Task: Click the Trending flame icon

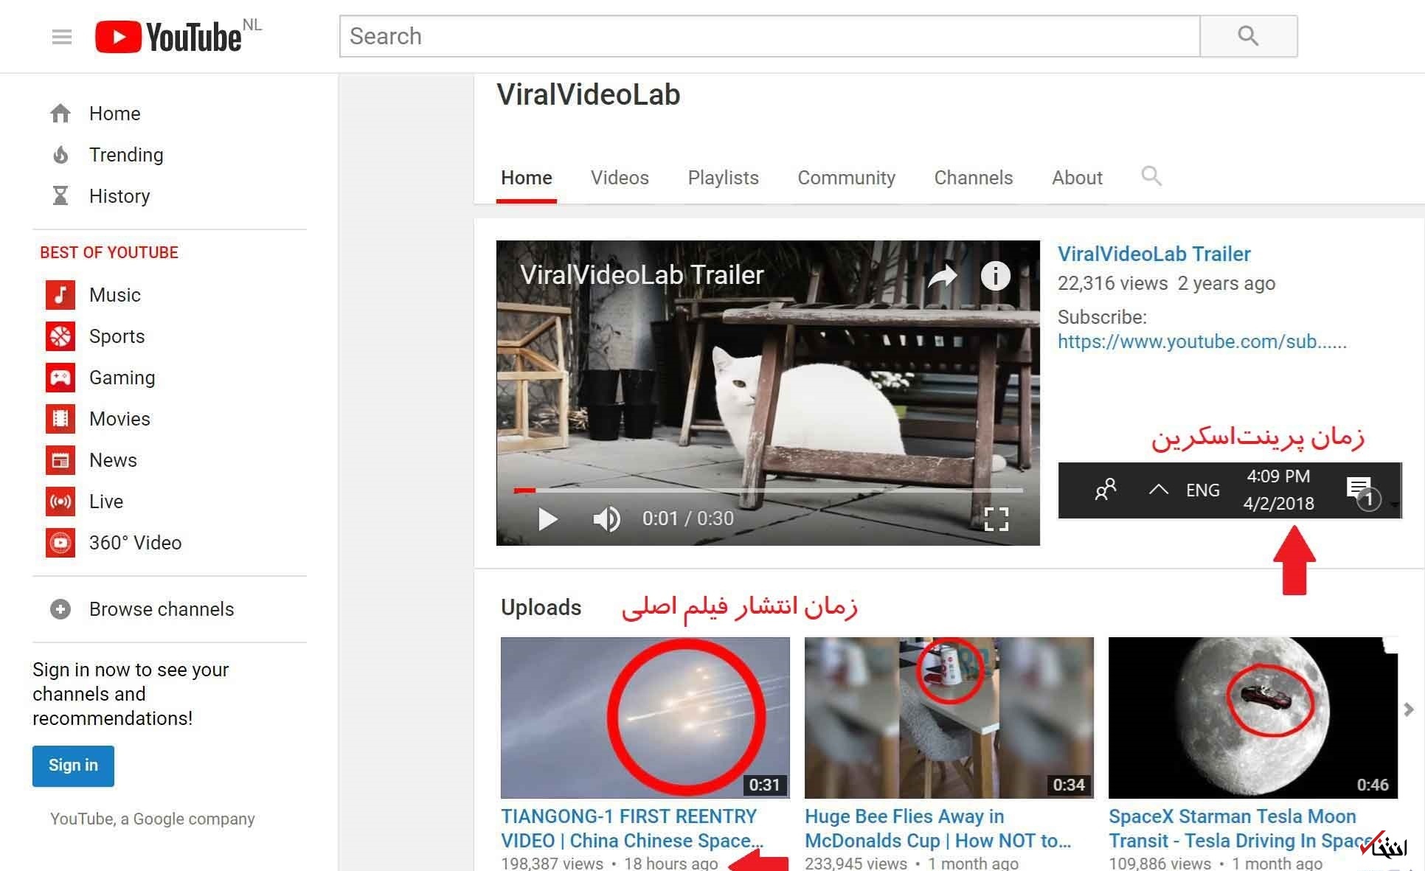Action: pos(60,155)
